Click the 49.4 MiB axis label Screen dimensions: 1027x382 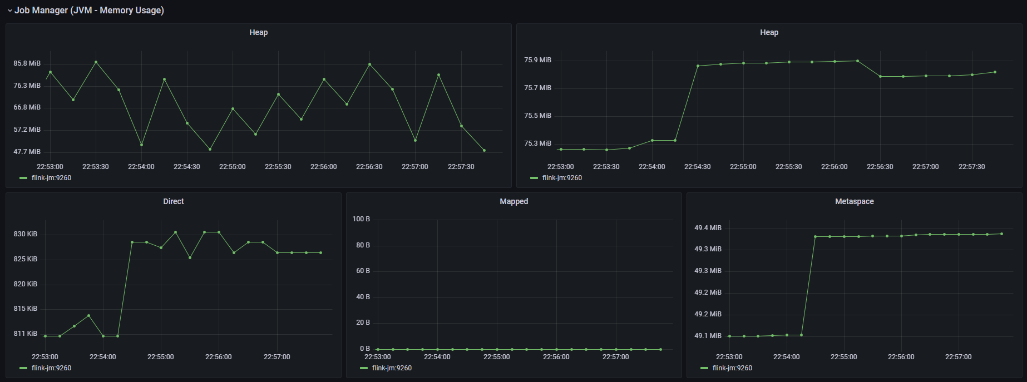[708, 228]
